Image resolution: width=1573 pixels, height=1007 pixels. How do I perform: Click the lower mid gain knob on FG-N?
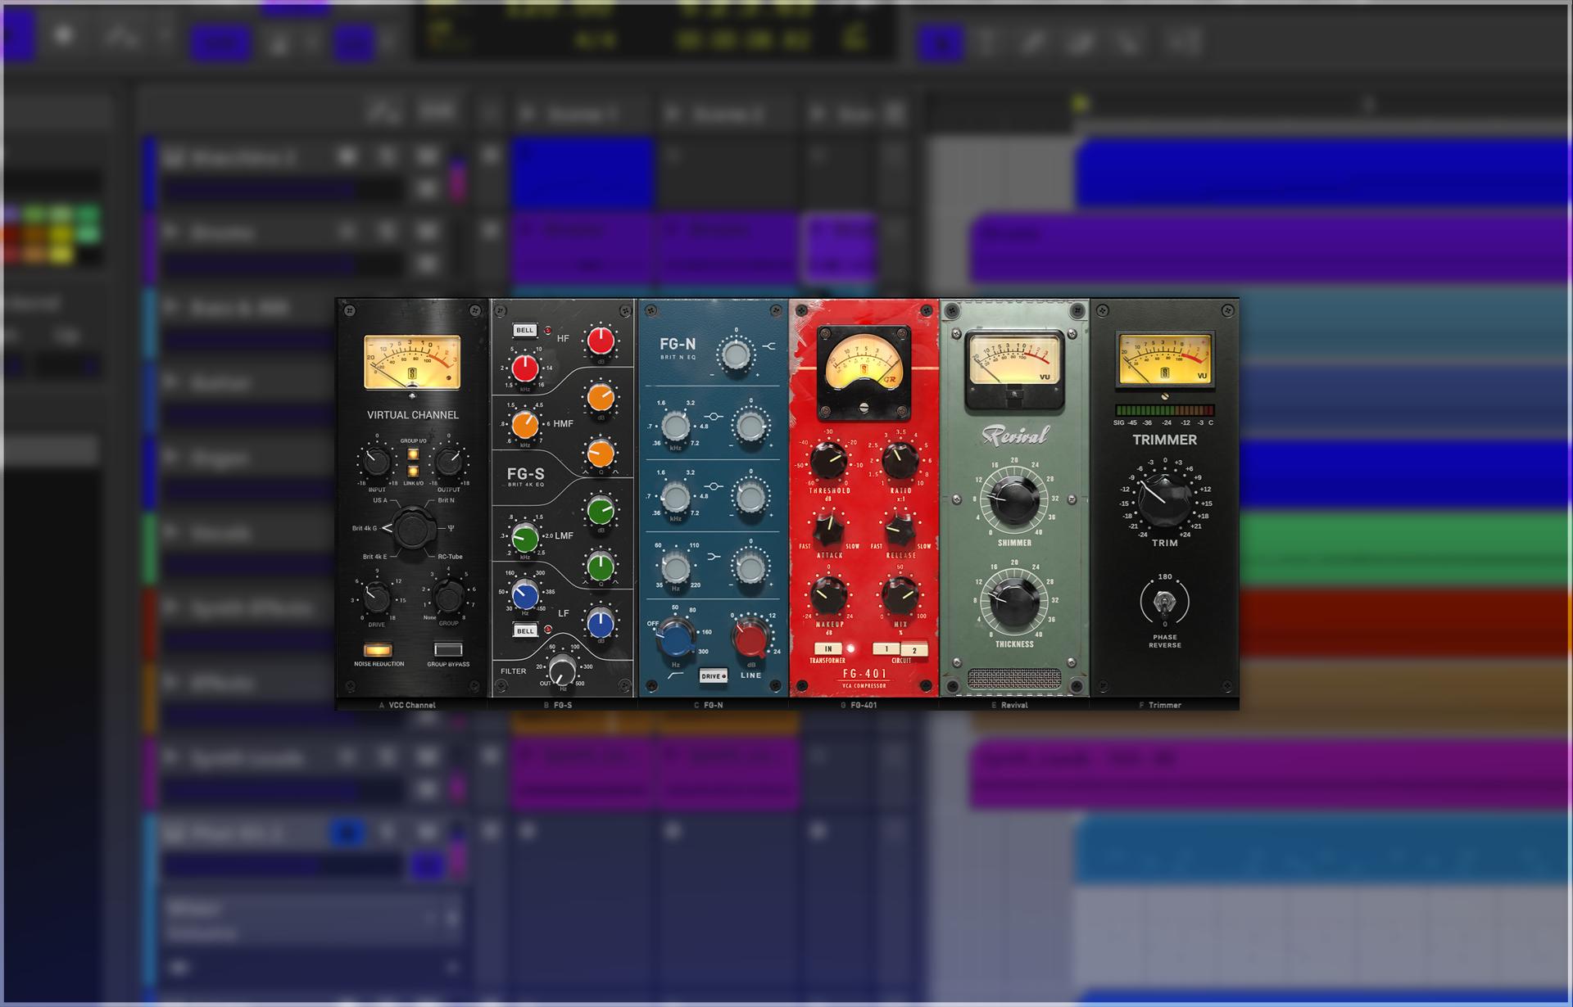(x=750, y=496)
